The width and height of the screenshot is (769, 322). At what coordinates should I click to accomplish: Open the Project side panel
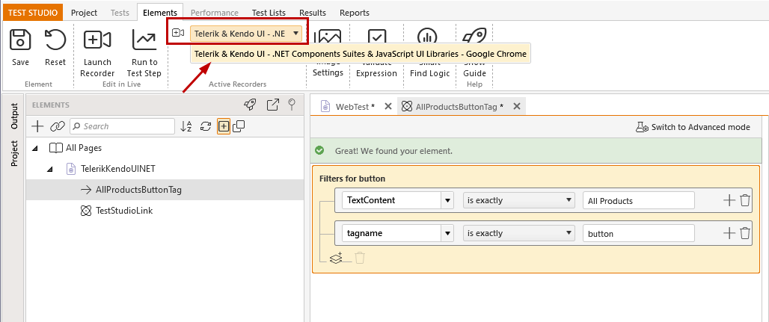pyautogui.click(x=14, y=153)
